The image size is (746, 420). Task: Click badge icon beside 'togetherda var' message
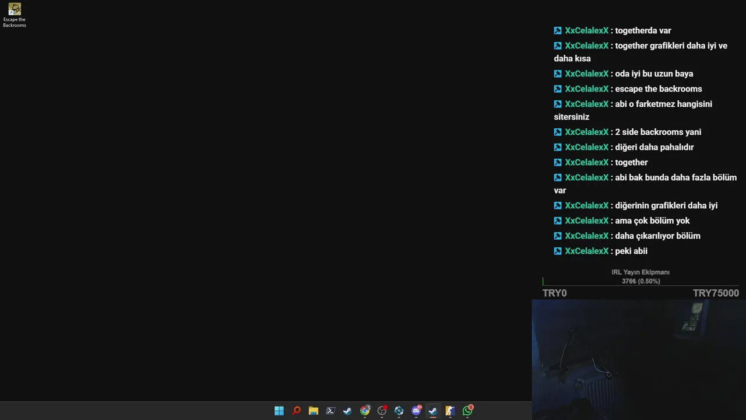pos(558,30)
